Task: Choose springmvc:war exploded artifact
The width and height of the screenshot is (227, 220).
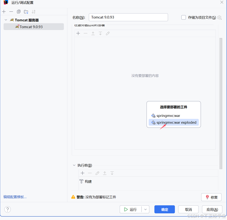Action: (173, 122)
